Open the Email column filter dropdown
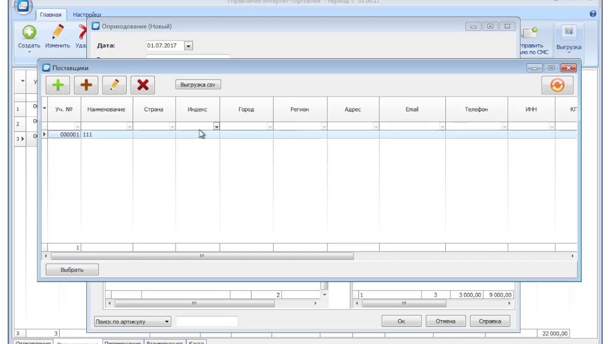 [x=442, y=127]
